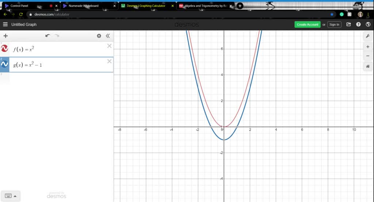The image size is (374, 202).
Task: Zoom out on the graph
Action: click(x=367, y=56)
